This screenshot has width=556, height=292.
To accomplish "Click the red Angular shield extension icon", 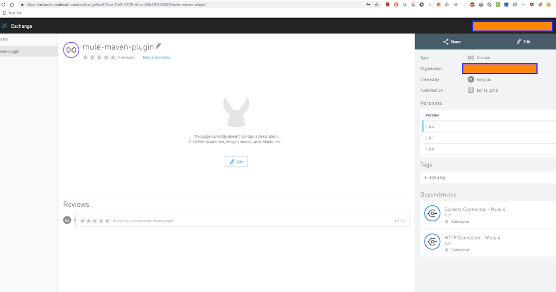I will pyautogui.click(x=531, y=4).
